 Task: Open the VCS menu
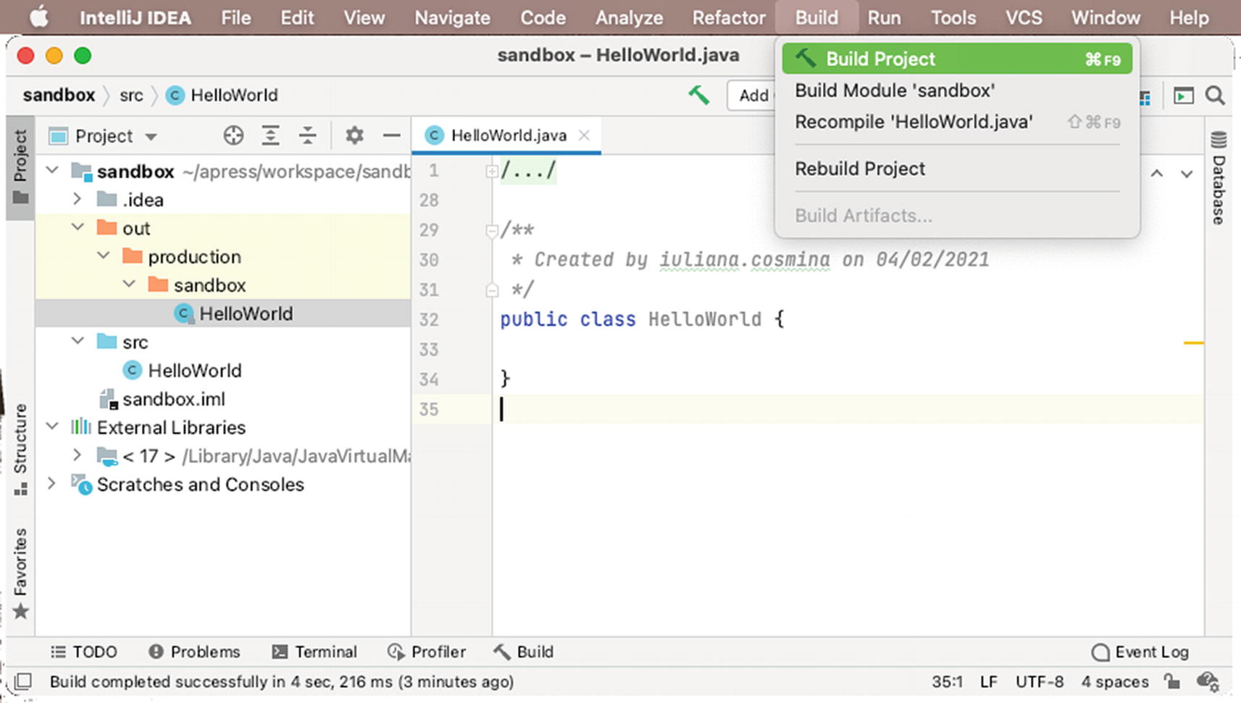coord(1023,17)
